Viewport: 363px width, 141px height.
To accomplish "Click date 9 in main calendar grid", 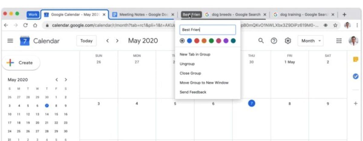I will (x=328, y=103).
